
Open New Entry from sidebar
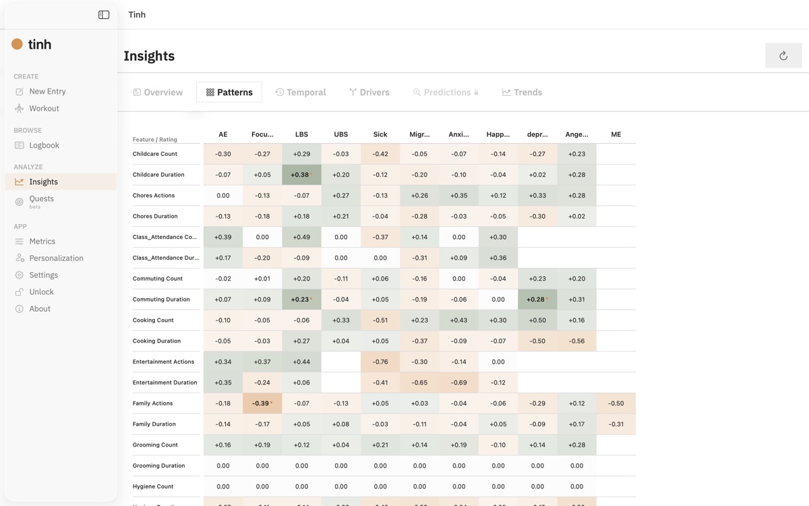(x=61, y=91)
